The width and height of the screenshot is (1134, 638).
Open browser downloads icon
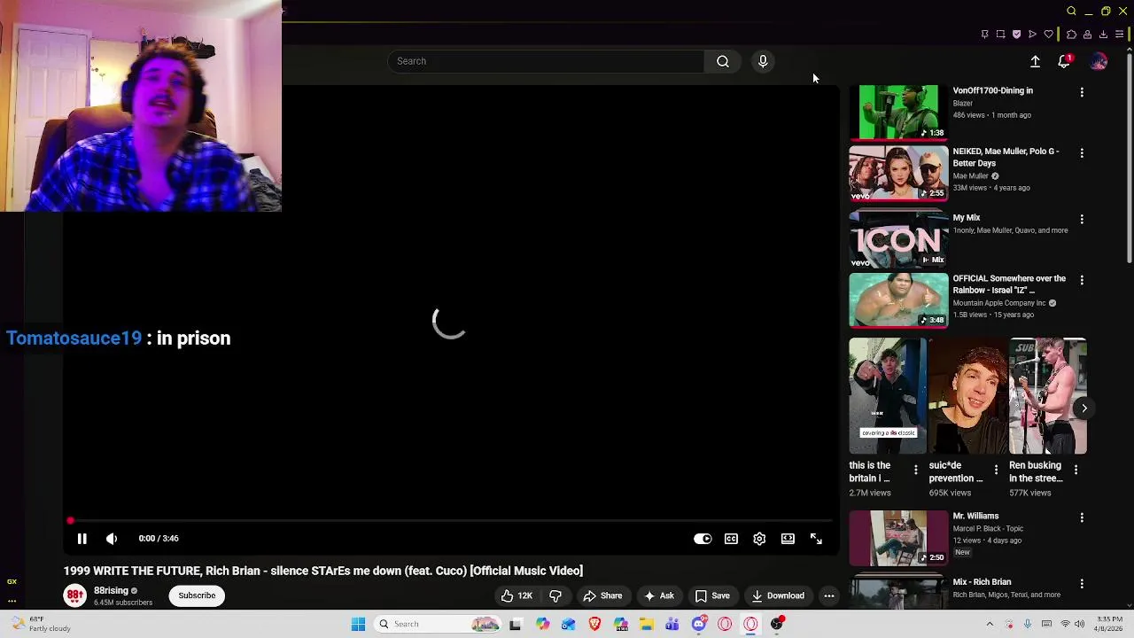[x=1103, y=35]
